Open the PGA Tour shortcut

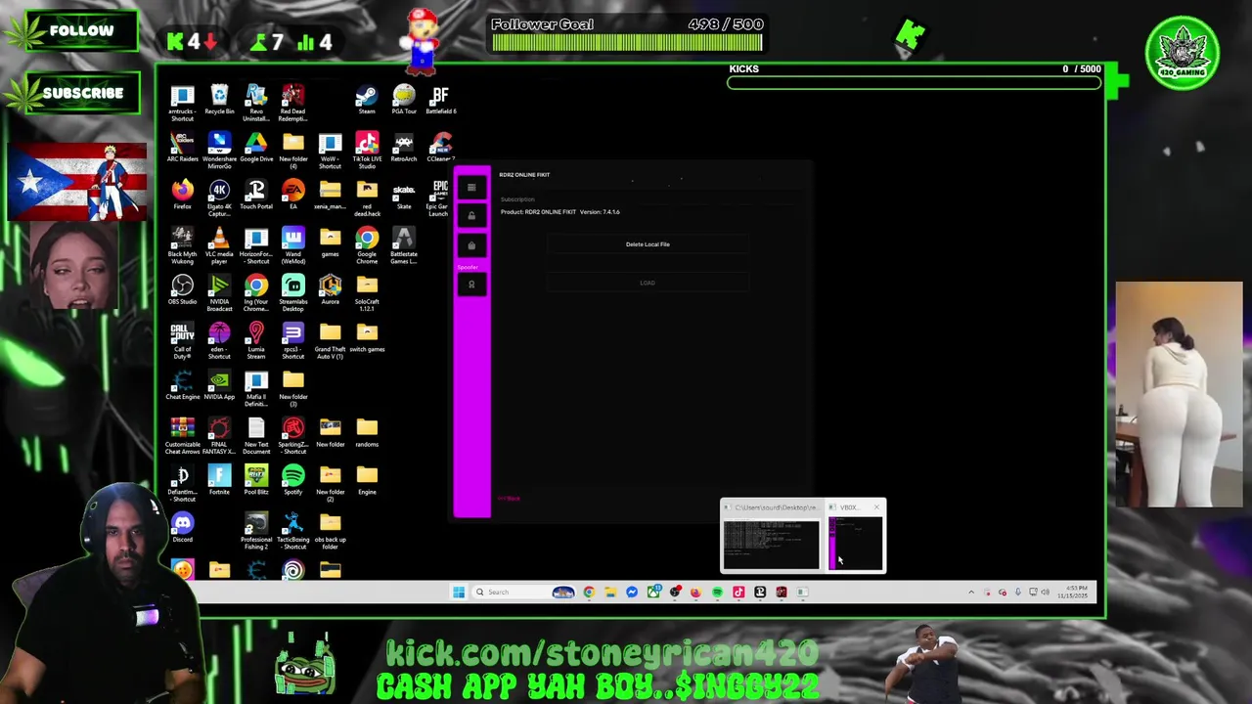tap(404, 100)
